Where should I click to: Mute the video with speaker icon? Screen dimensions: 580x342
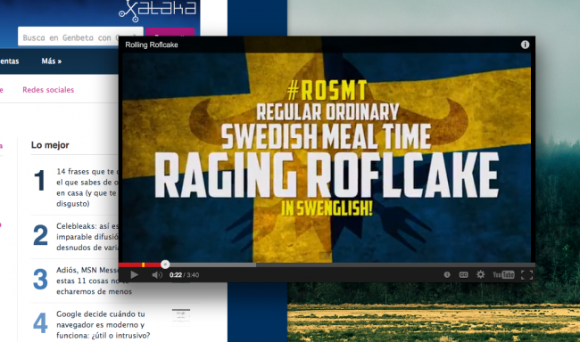pos(157,275)
